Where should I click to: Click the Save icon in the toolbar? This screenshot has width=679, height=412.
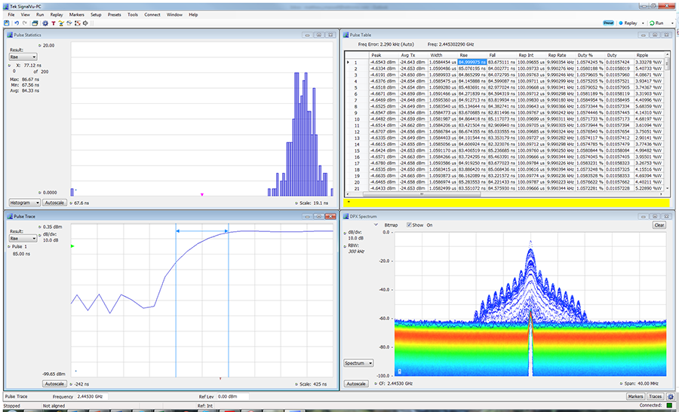7,23
